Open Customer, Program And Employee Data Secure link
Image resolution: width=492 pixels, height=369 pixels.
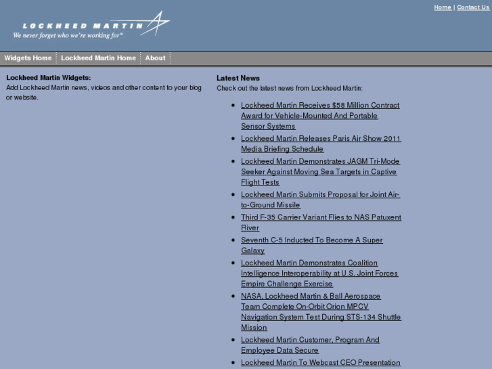(x=311, y=345)
